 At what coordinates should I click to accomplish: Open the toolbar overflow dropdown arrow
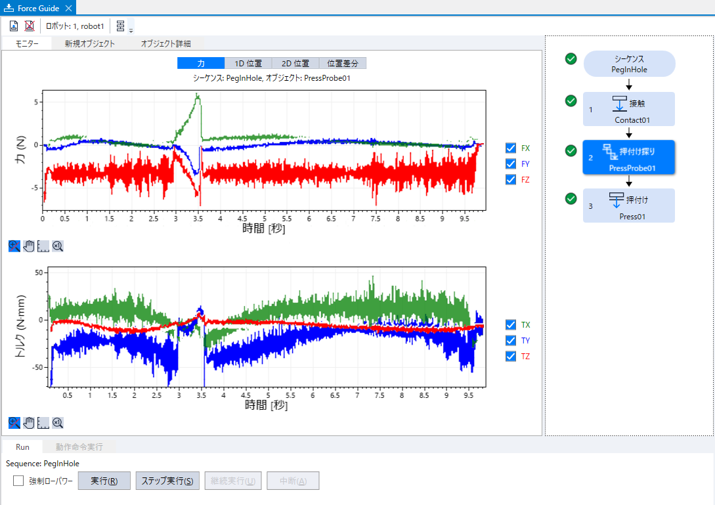point(131,30)
